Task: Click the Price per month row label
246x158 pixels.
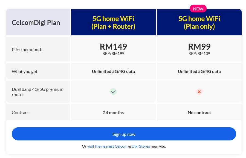Action: click(27, 50)
